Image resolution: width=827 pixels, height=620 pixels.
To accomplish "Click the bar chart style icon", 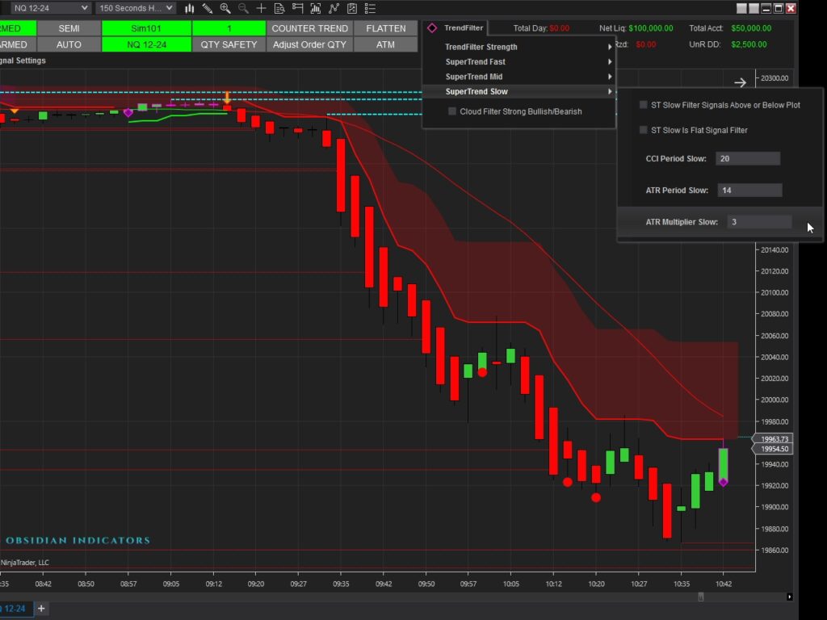I will point(190,8).
